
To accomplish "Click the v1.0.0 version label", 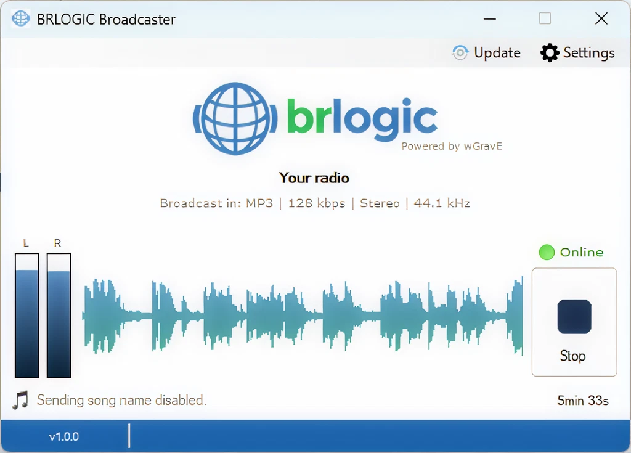I will (x=64, y=437).
